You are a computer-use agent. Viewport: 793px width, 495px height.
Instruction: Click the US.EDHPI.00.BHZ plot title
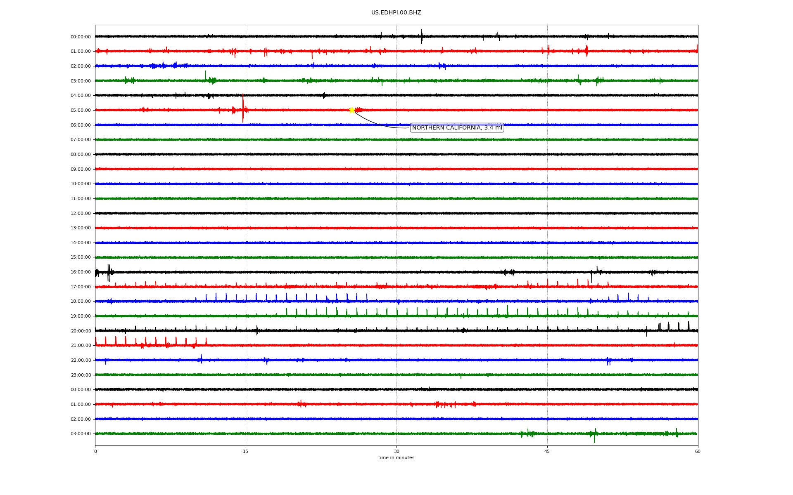(396, 13)
